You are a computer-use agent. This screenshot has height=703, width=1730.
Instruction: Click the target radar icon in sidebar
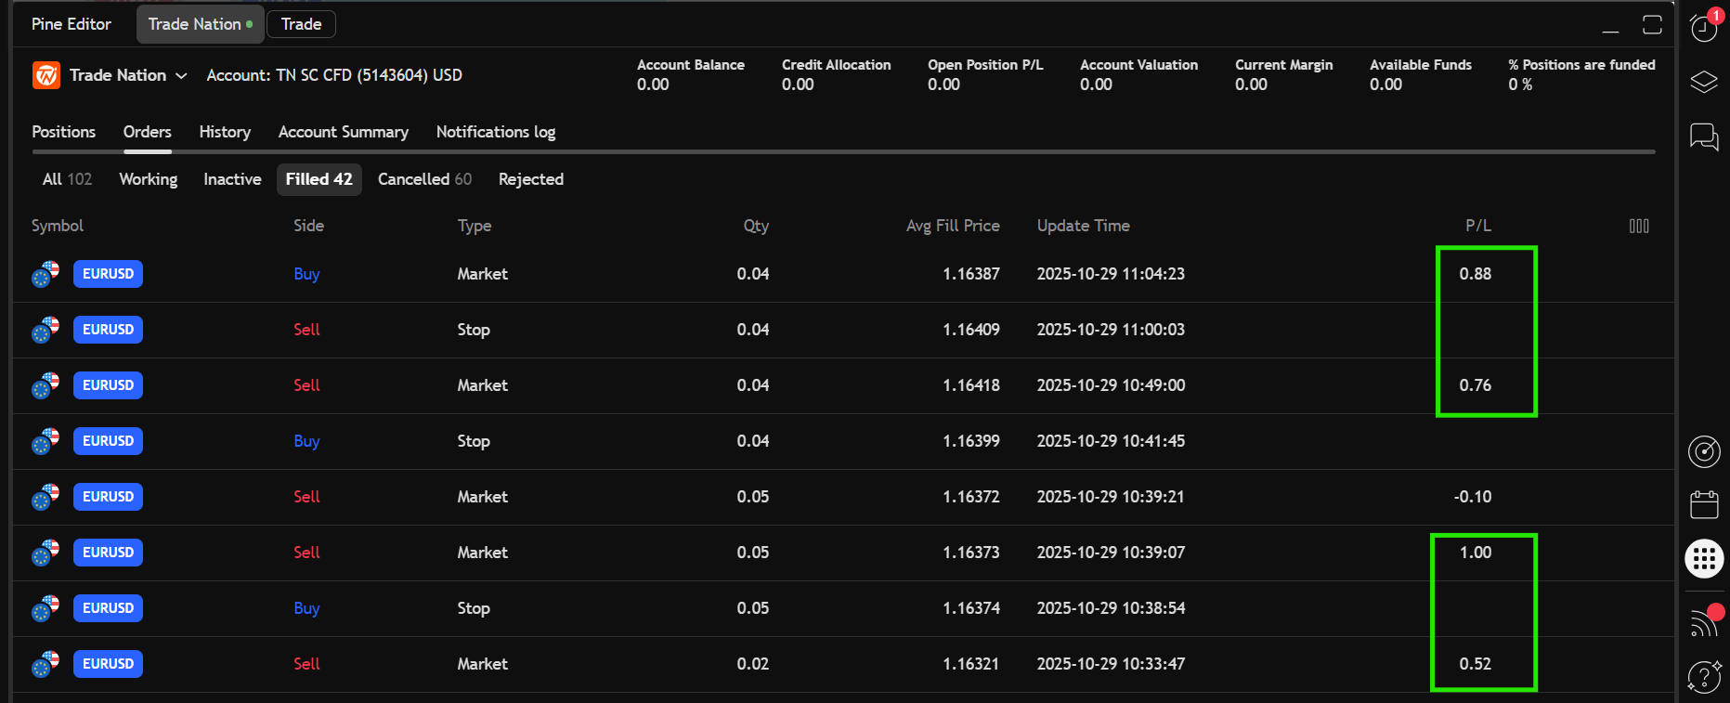[x=1704, y=452]
